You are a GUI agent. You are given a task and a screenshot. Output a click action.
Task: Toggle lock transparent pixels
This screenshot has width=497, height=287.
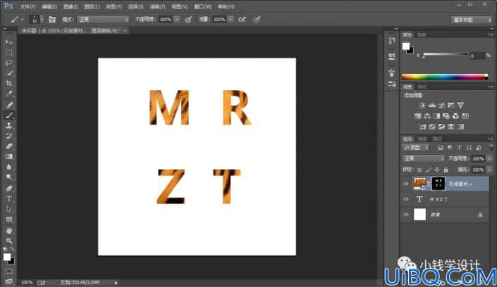point(419,170)
